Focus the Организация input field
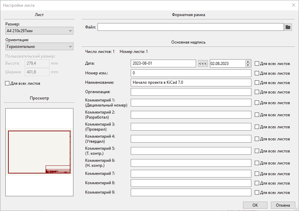 [191, 92]
